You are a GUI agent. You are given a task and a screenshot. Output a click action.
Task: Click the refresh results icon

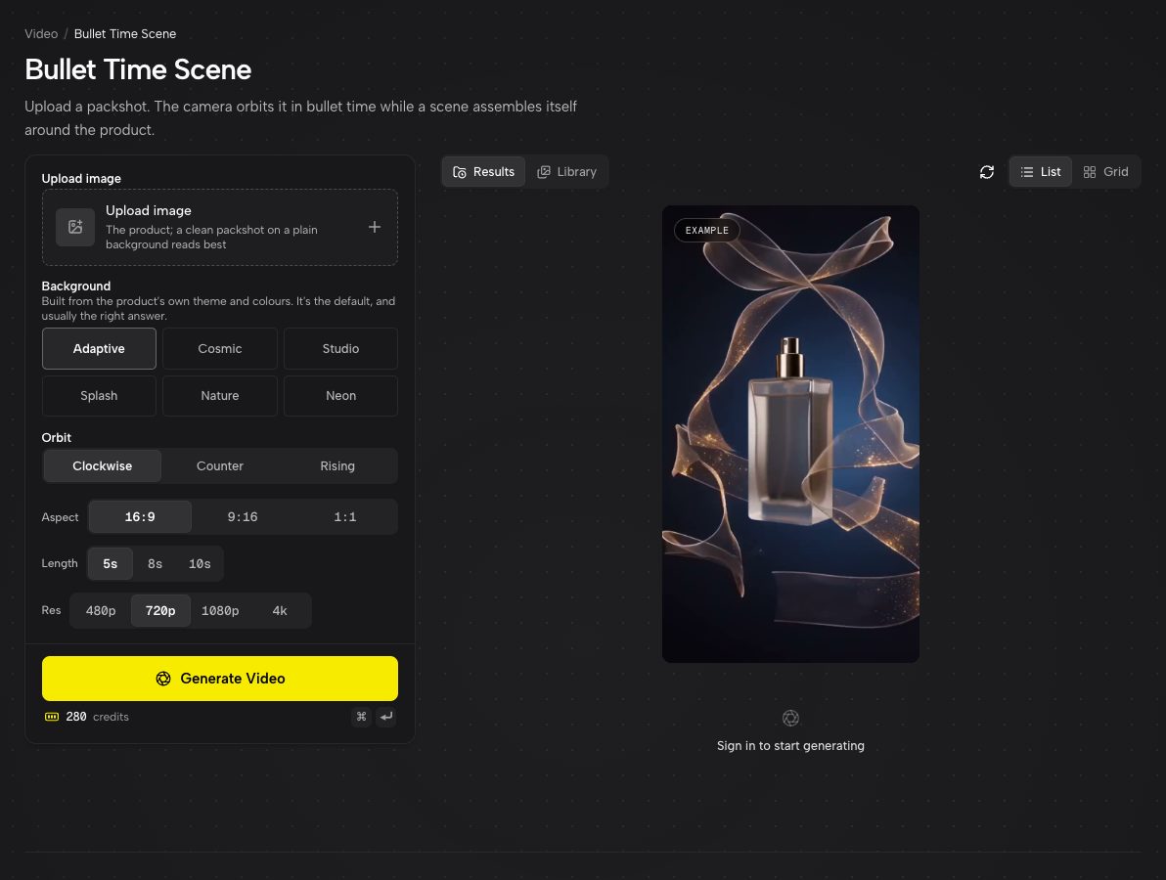(x=986, y=172)
